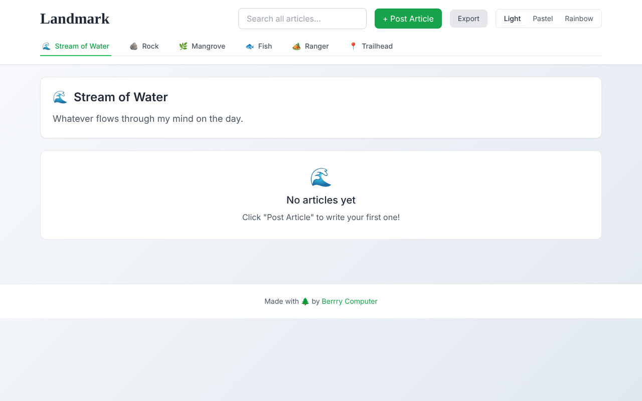Select the Fish category tab
The height and width of the screenshot is (401, 642).
pos(265,46)
